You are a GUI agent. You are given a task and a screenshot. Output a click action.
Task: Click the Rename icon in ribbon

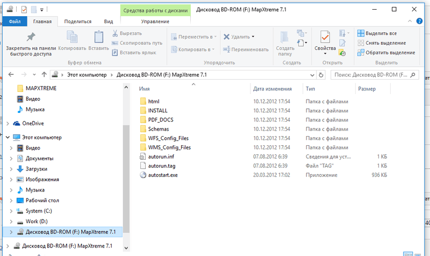coord(245,49)
